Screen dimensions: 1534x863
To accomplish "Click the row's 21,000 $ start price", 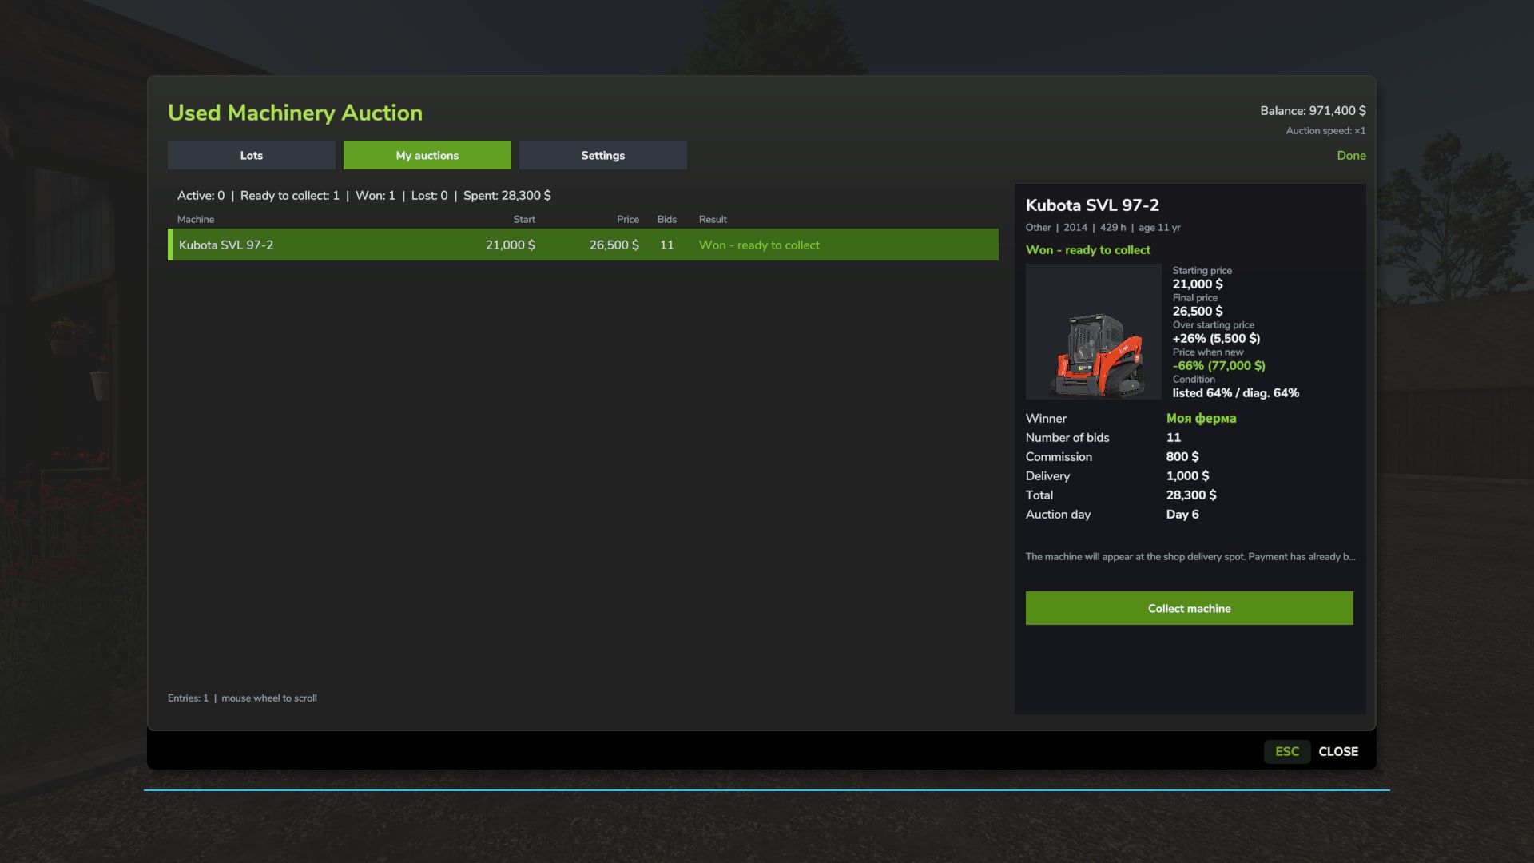I will coord(510,245).
